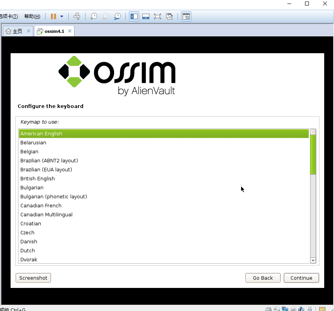Select Brazilian (EUA layout) keymap

click(163, 170)
